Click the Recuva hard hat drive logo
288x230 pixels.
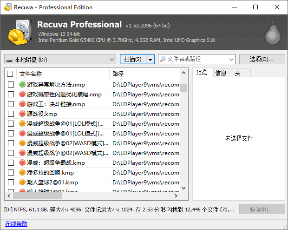pyautogui.click(x=20, y=32)
